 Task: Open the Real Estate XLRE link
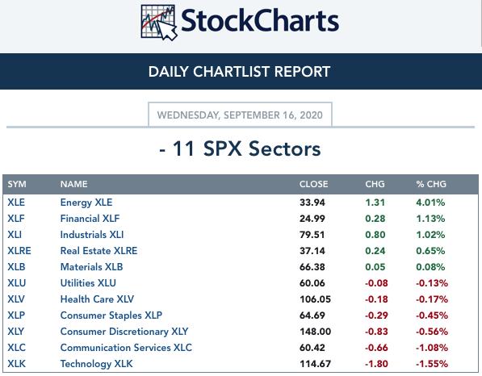(x=98, y=251)
